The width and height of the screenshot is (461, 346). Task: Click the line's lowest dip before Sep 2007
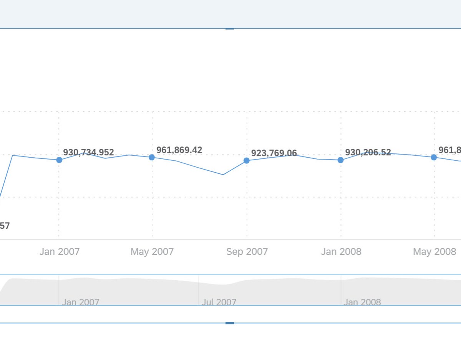click(x=223, y=175)
